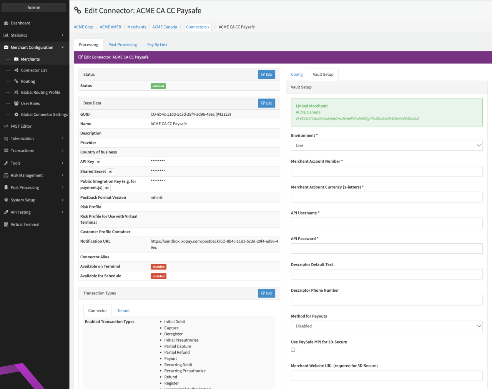Open the Method for Payouts dropdown
492x389 pixels.
[x=386, y=326]
